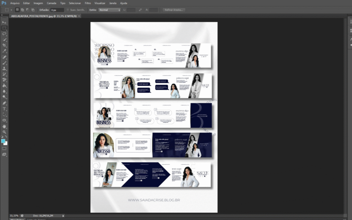Toggle Quick Mask mode icon
This screenshot has height=220, width=352.
point(4,149)
